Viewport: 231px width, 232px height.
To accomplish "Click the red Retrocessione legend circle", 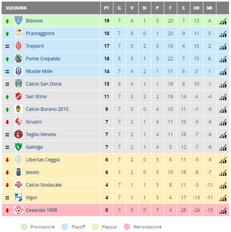I will click(x=127, y=226).
